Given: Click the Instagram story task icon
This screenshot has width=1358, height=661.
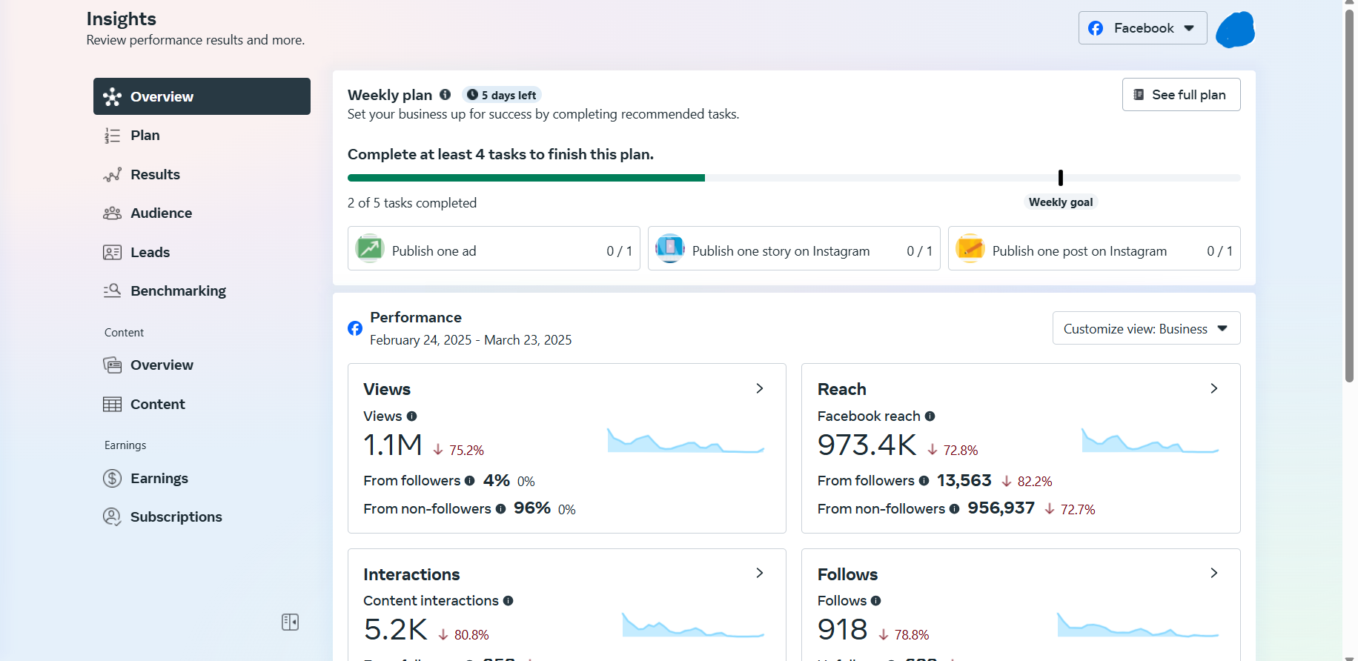Looking at the screenshot, I should tap(669, 248).
